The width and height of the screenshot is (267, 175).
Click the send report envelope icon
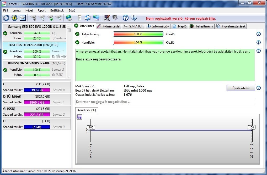tap(88, 18)
